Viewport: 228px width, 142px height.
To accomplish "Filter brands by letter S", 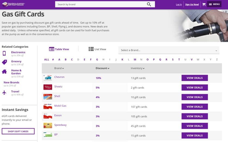I will [x=173, y=59].
